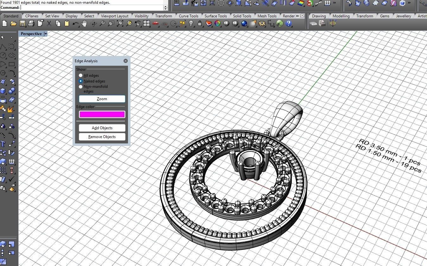Select the Non-manifold edges radio button
The image size is (427, 266).
81,87
